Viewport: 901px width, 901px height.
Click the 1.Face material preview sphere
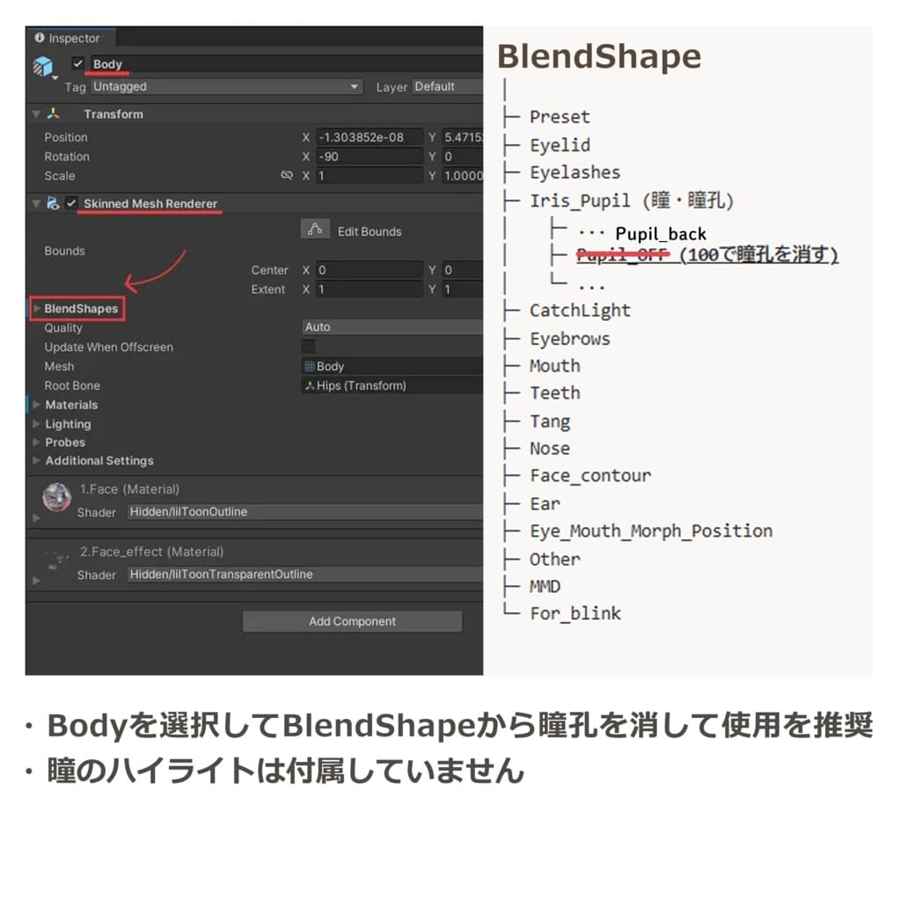click(x=57, y=497)
